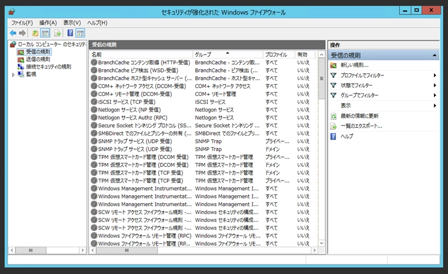This screenshot has height=274, width=448.
Task: Click export icon beside 一覧のエクスポート
Action: pyautogui.click(x=334, y=126)
